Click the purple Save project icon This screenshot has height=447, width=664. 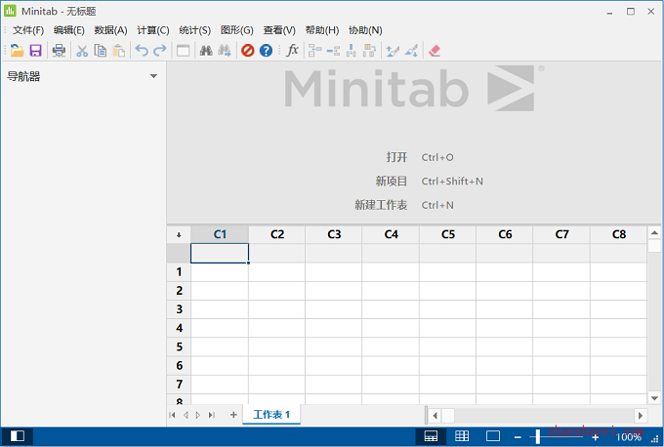point(35,51)
